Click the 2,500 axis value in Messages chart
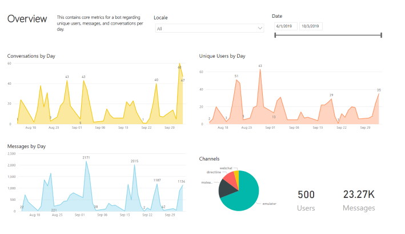 [x=11, y=153]
